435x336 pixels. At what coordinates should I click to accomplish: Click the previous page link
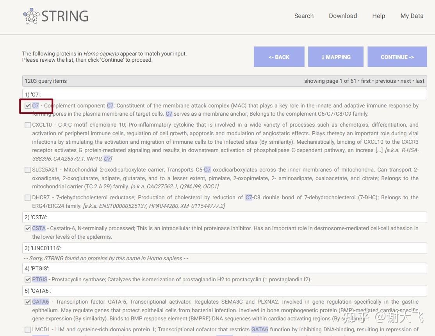[385, 81]
